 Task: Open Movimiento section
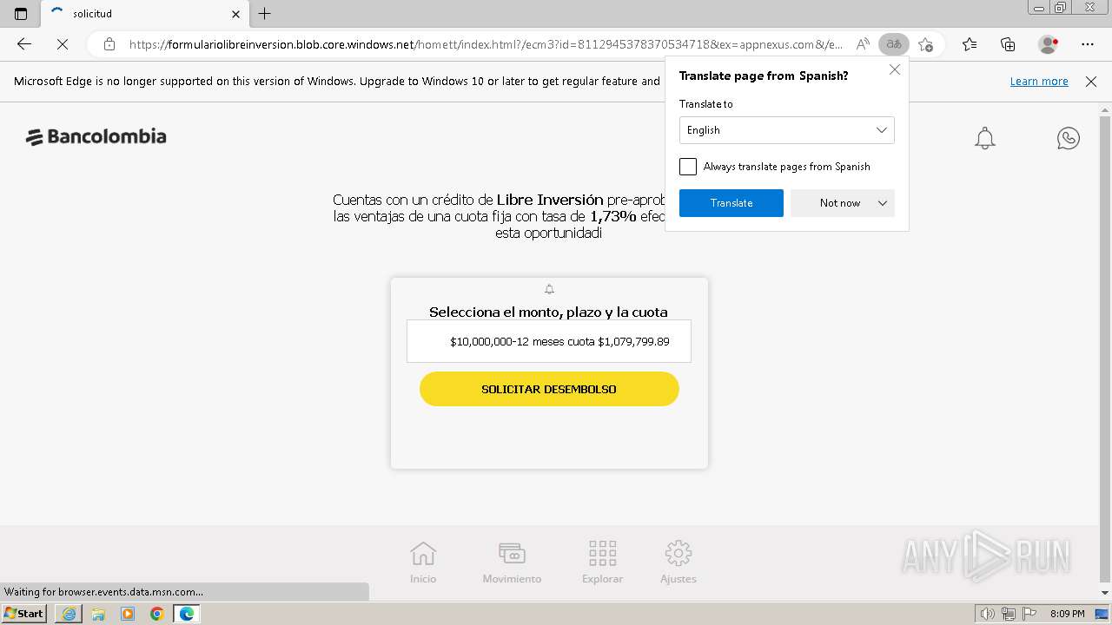pyautogui.click(x=512, y=562)
